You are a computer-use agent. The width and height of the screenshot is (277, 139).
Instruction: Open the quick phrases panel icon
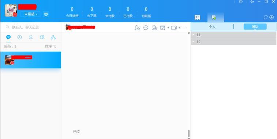(214, 17)
